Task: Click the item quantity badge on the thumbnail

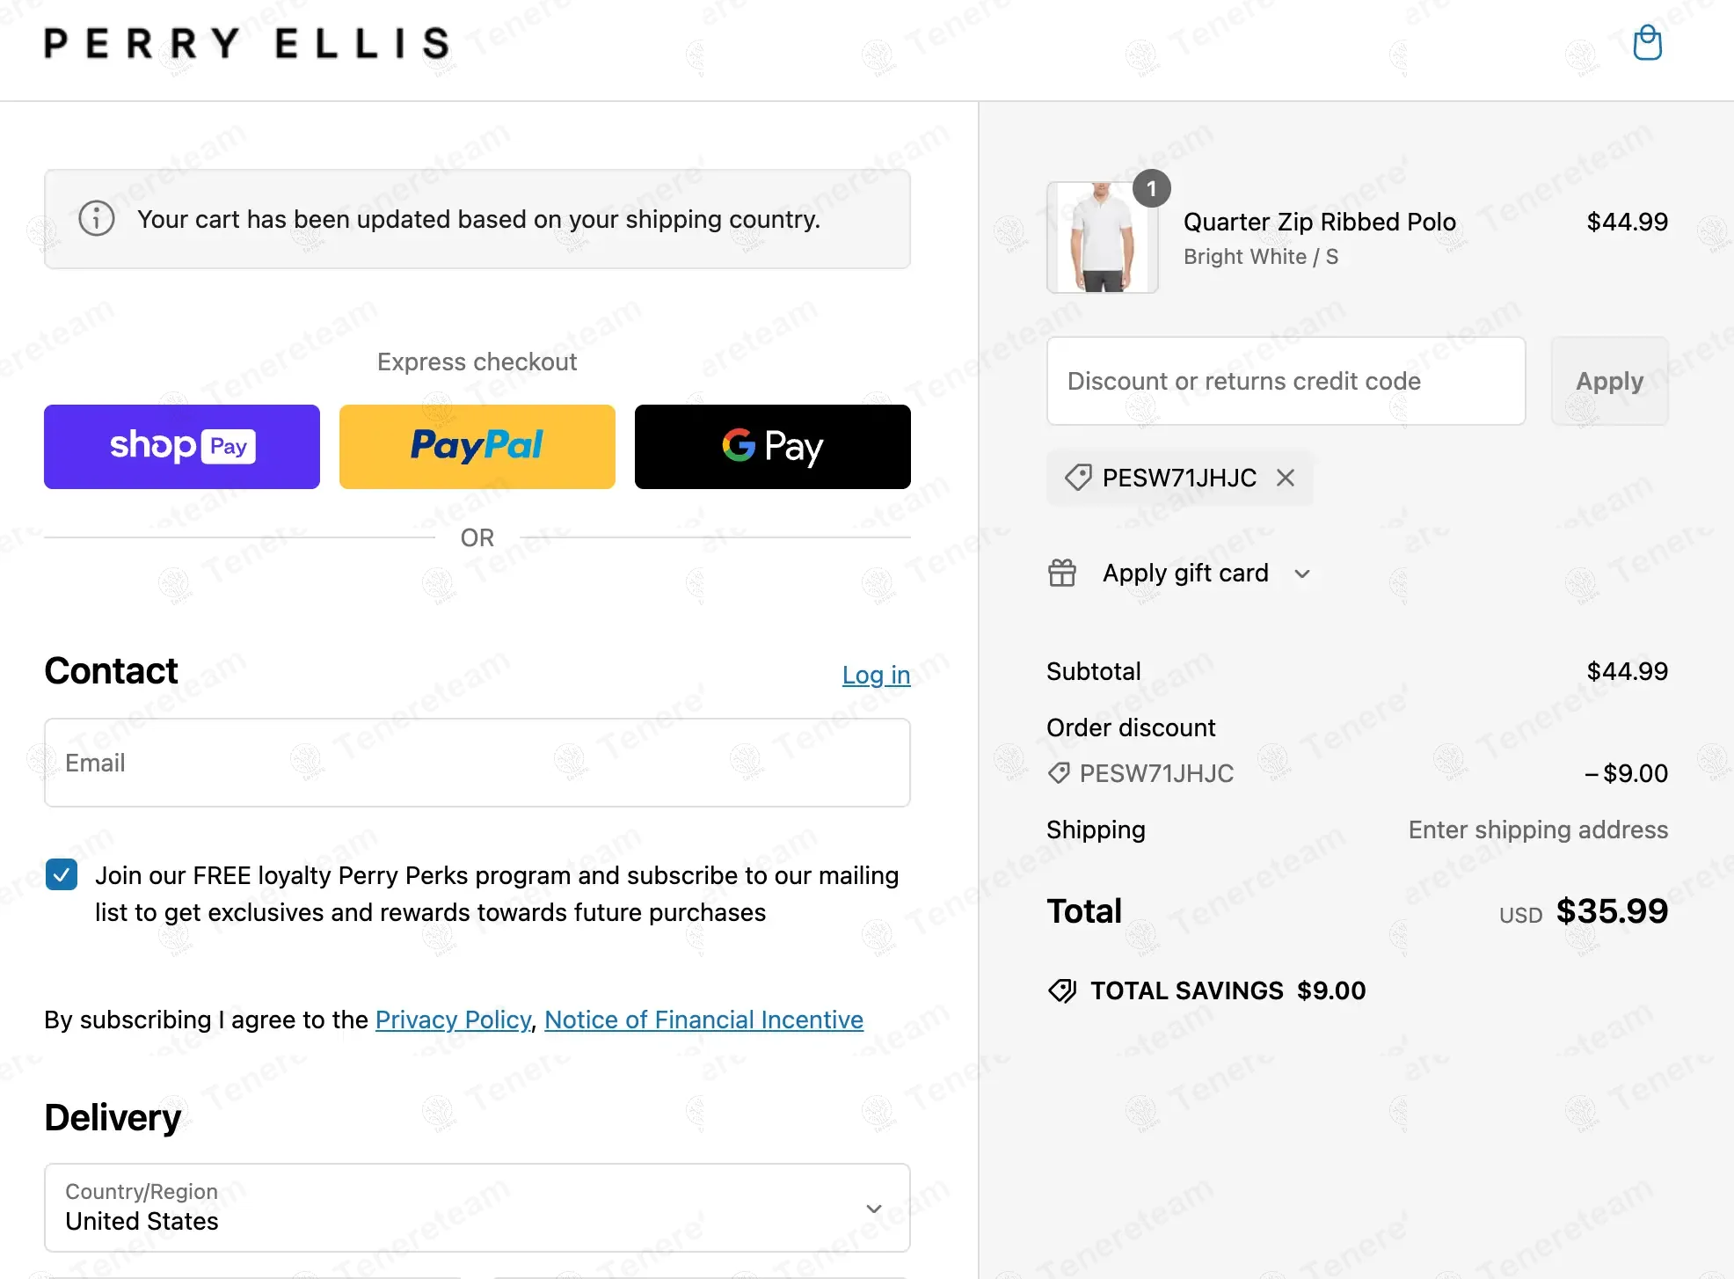Action: coord(1151,189)
